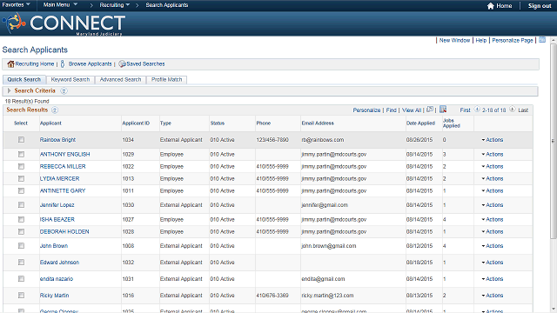Tick the checkbox next to REBECCA MILLER
The image size is (557, 313).
click(21, 166)
